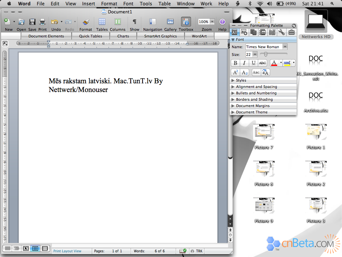Open the Tools menu
342x257 pixels.
tap(146, 4)
